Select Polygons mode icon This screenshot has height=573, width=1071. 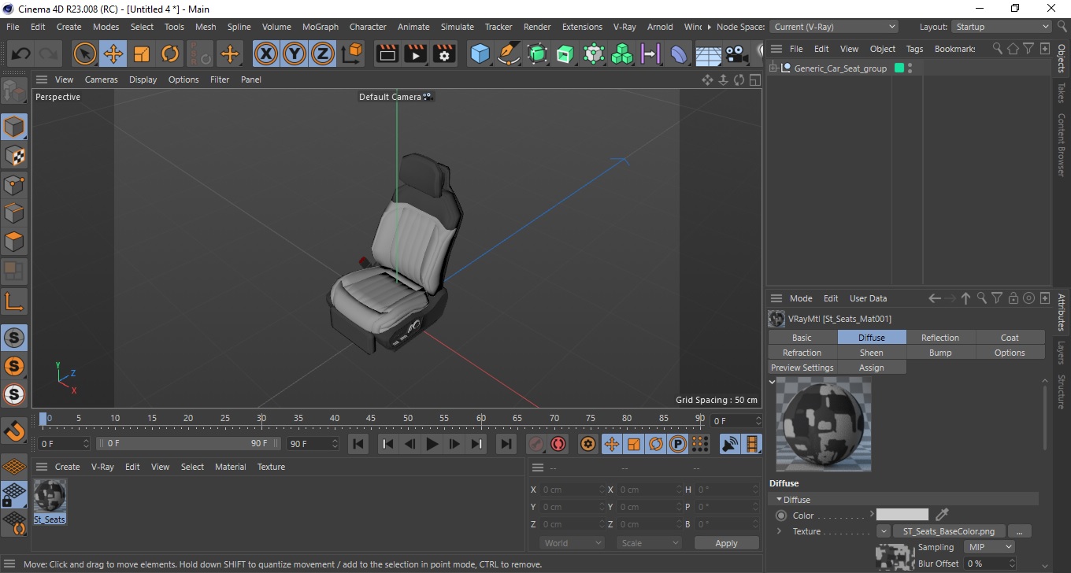click(14, 242)
